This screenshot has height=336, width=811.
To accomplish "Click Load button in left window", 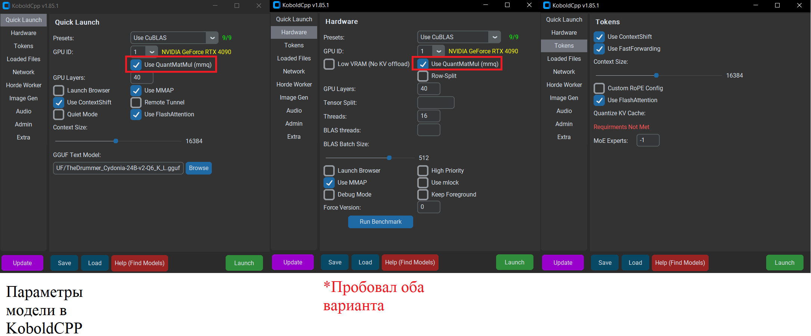I will [x=95, y=263].
